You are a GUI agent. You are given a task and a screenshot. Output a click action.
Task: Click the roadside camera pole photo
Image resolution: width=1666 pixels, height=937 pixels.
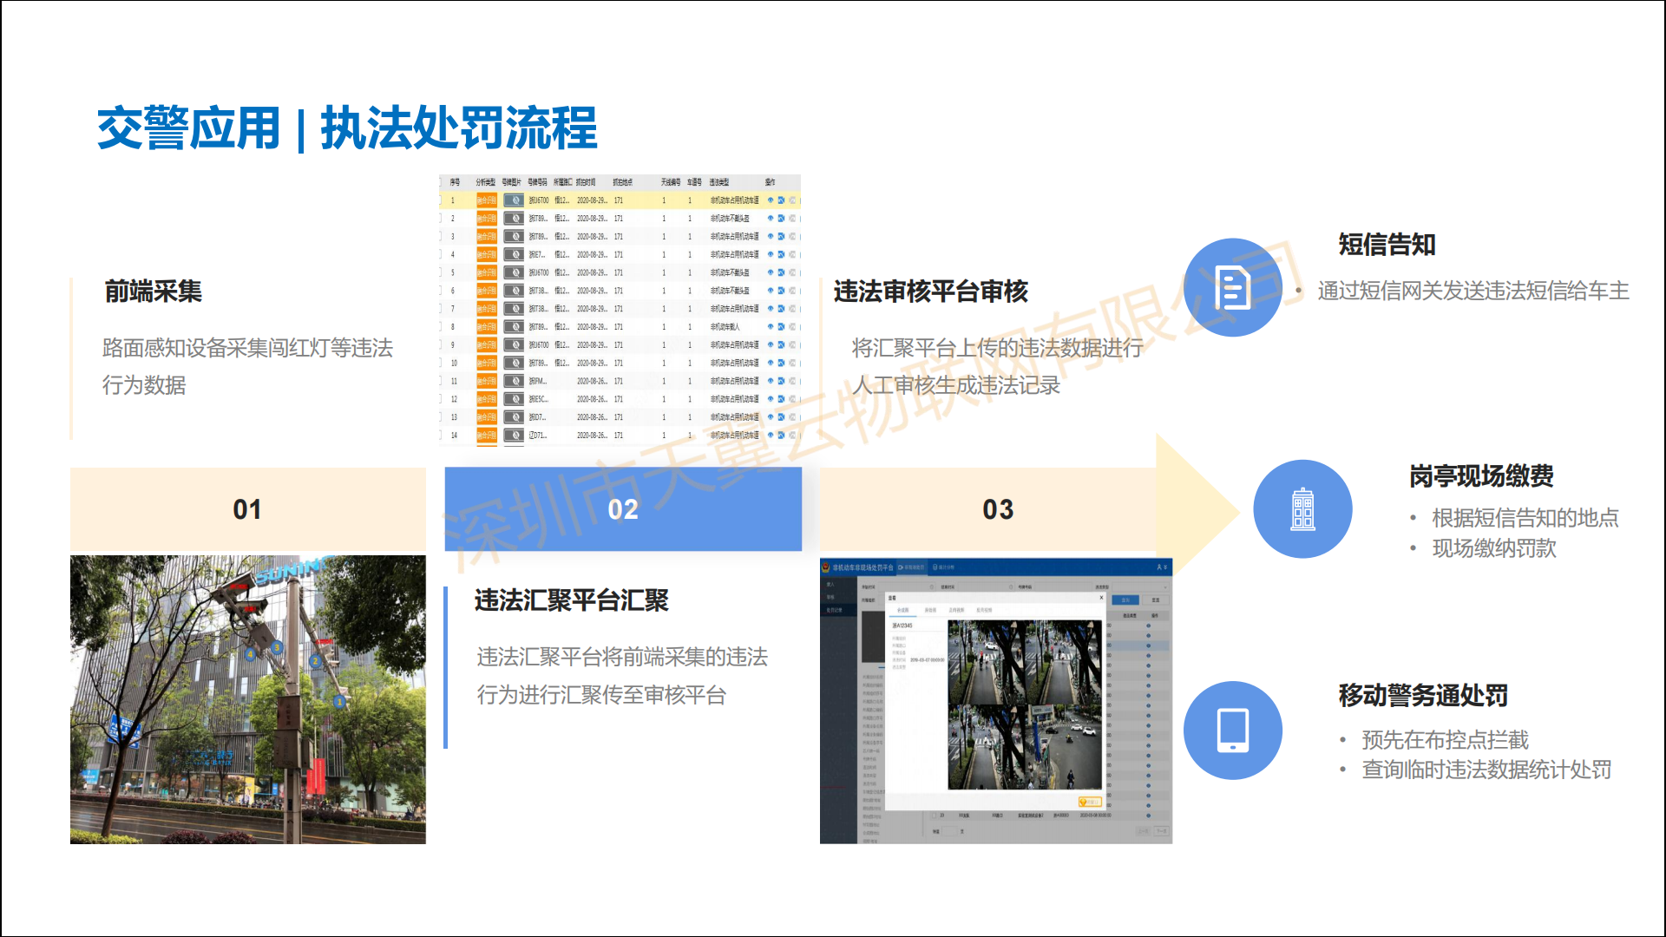point(248,699)
